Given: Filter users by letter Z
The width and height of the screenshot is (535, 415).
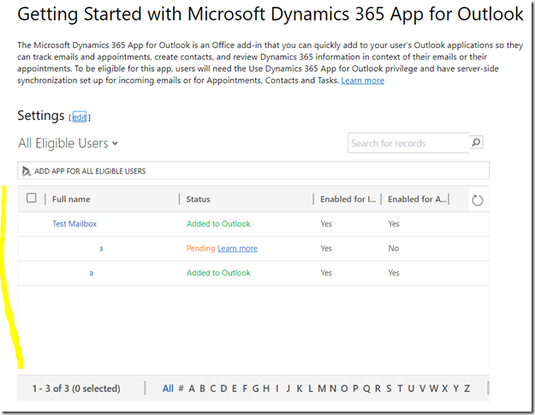Looking at the screenshot, I should click(x=467, y=388).
